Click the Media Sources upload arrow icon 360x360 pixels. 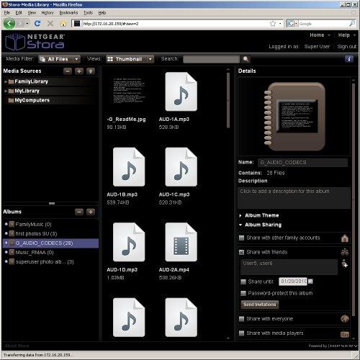pyautogui.click(x=91, y=71)
